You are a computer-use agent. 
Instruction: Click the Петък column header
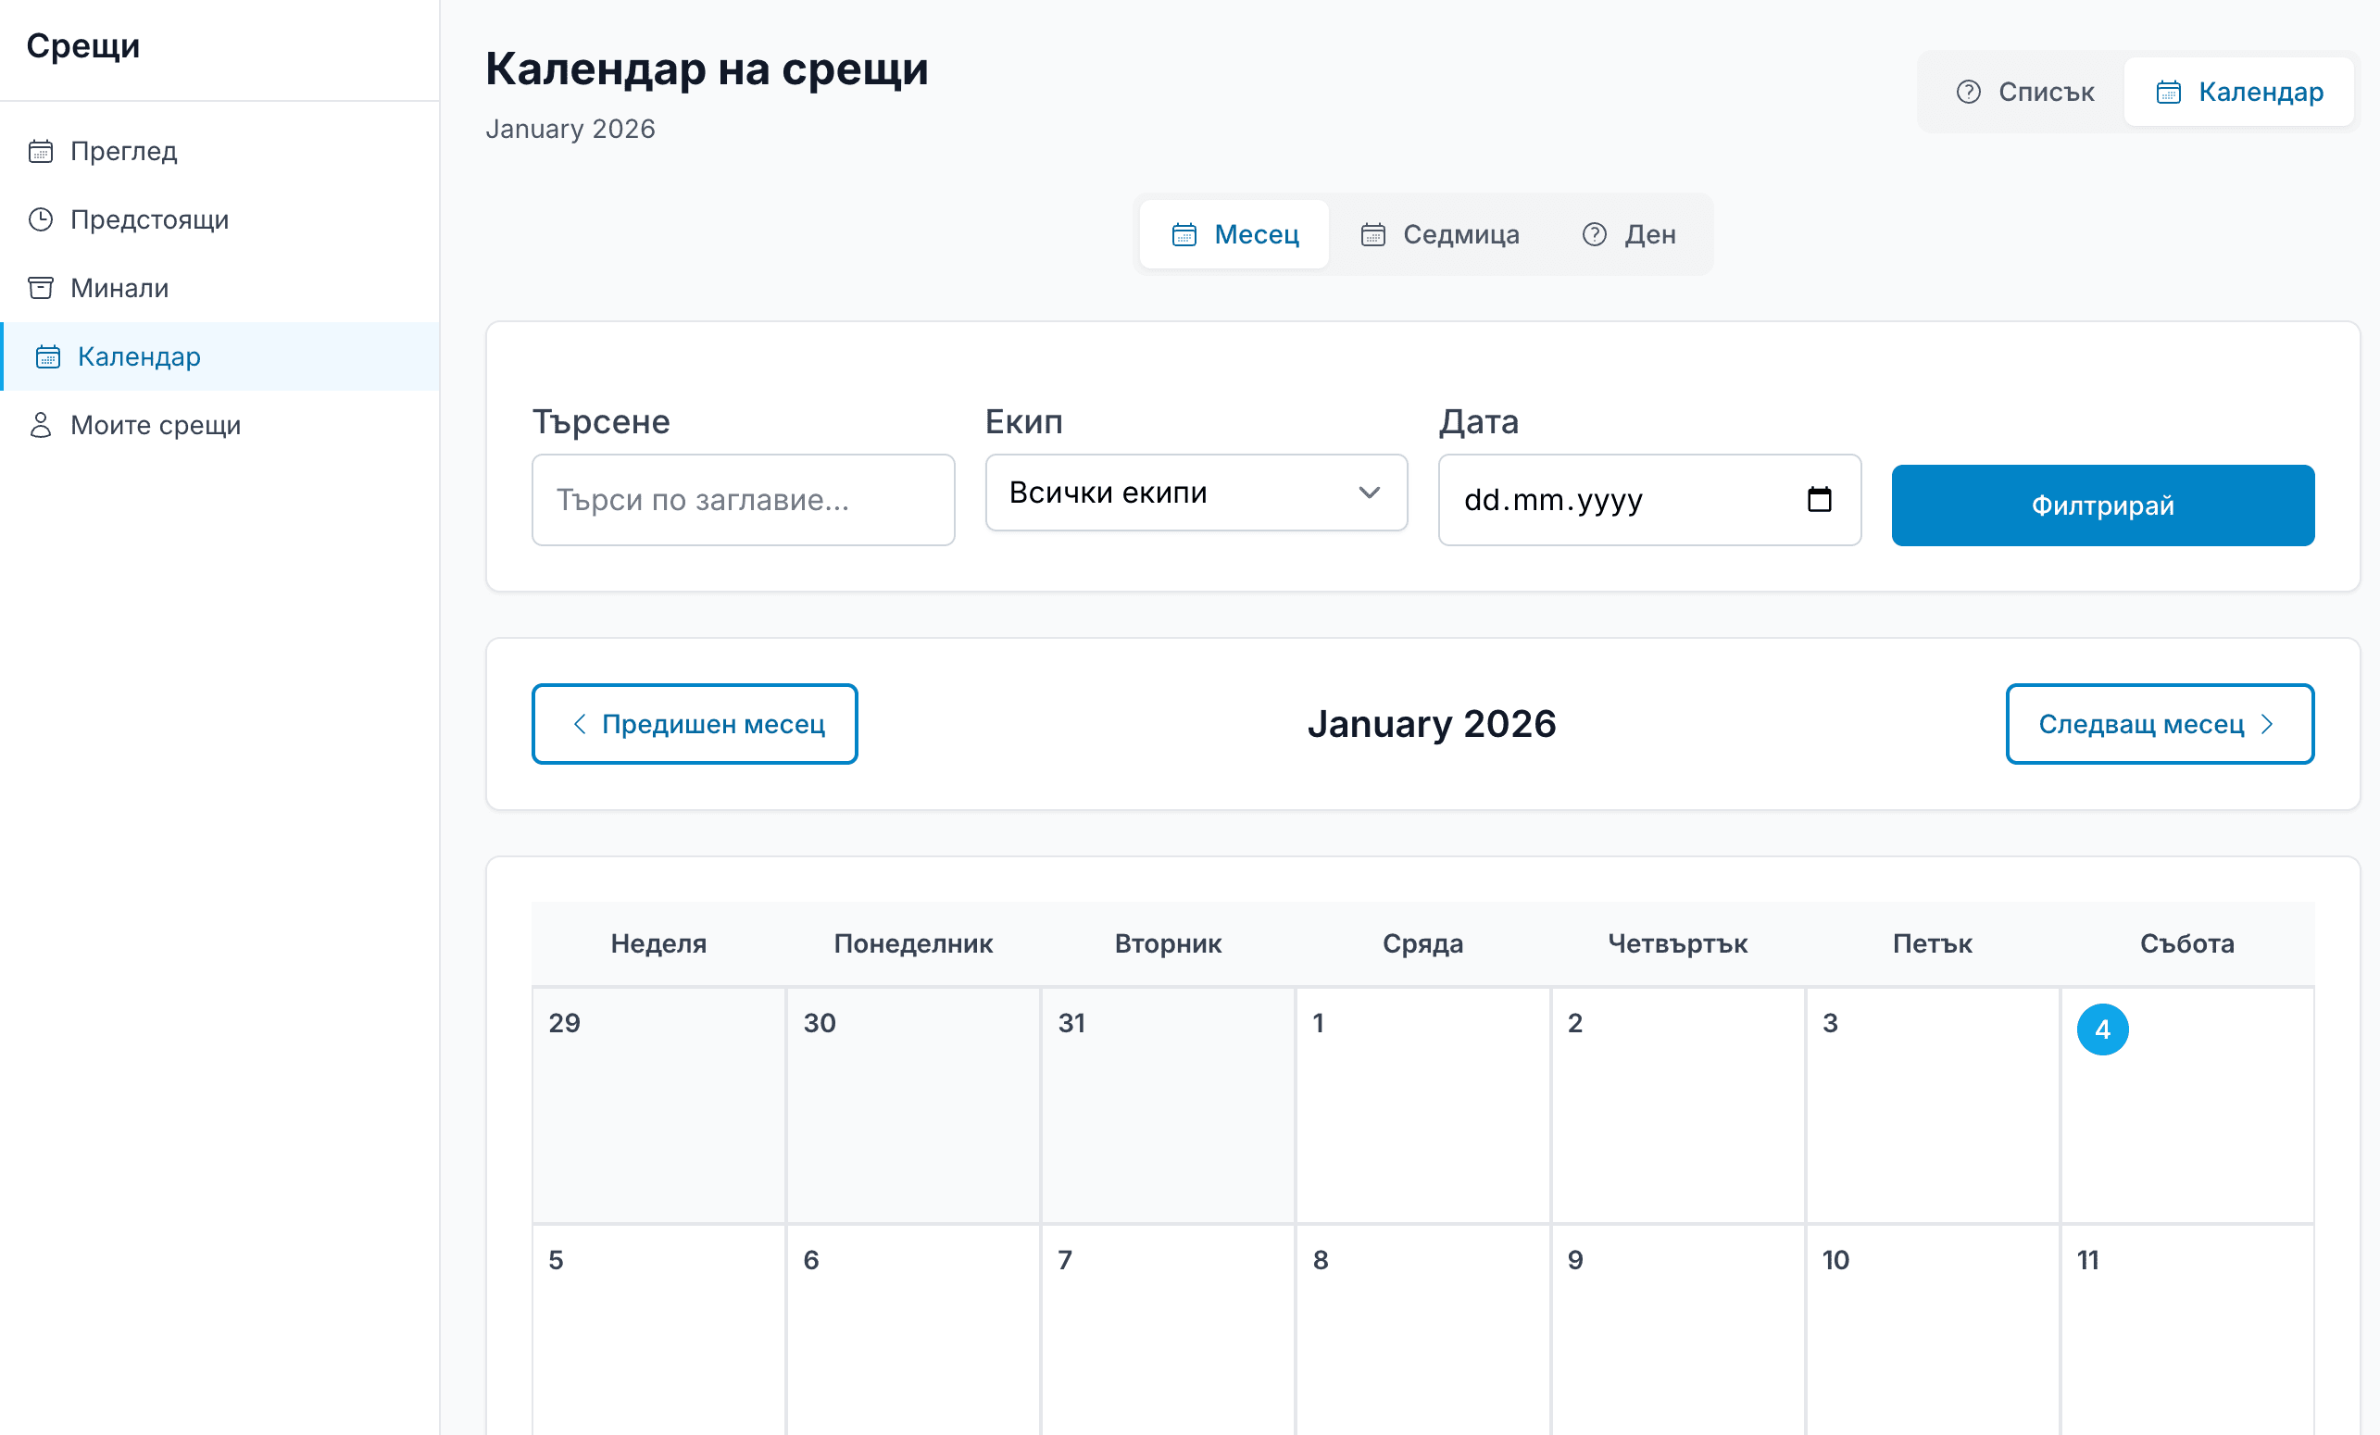coord(1933,943)
